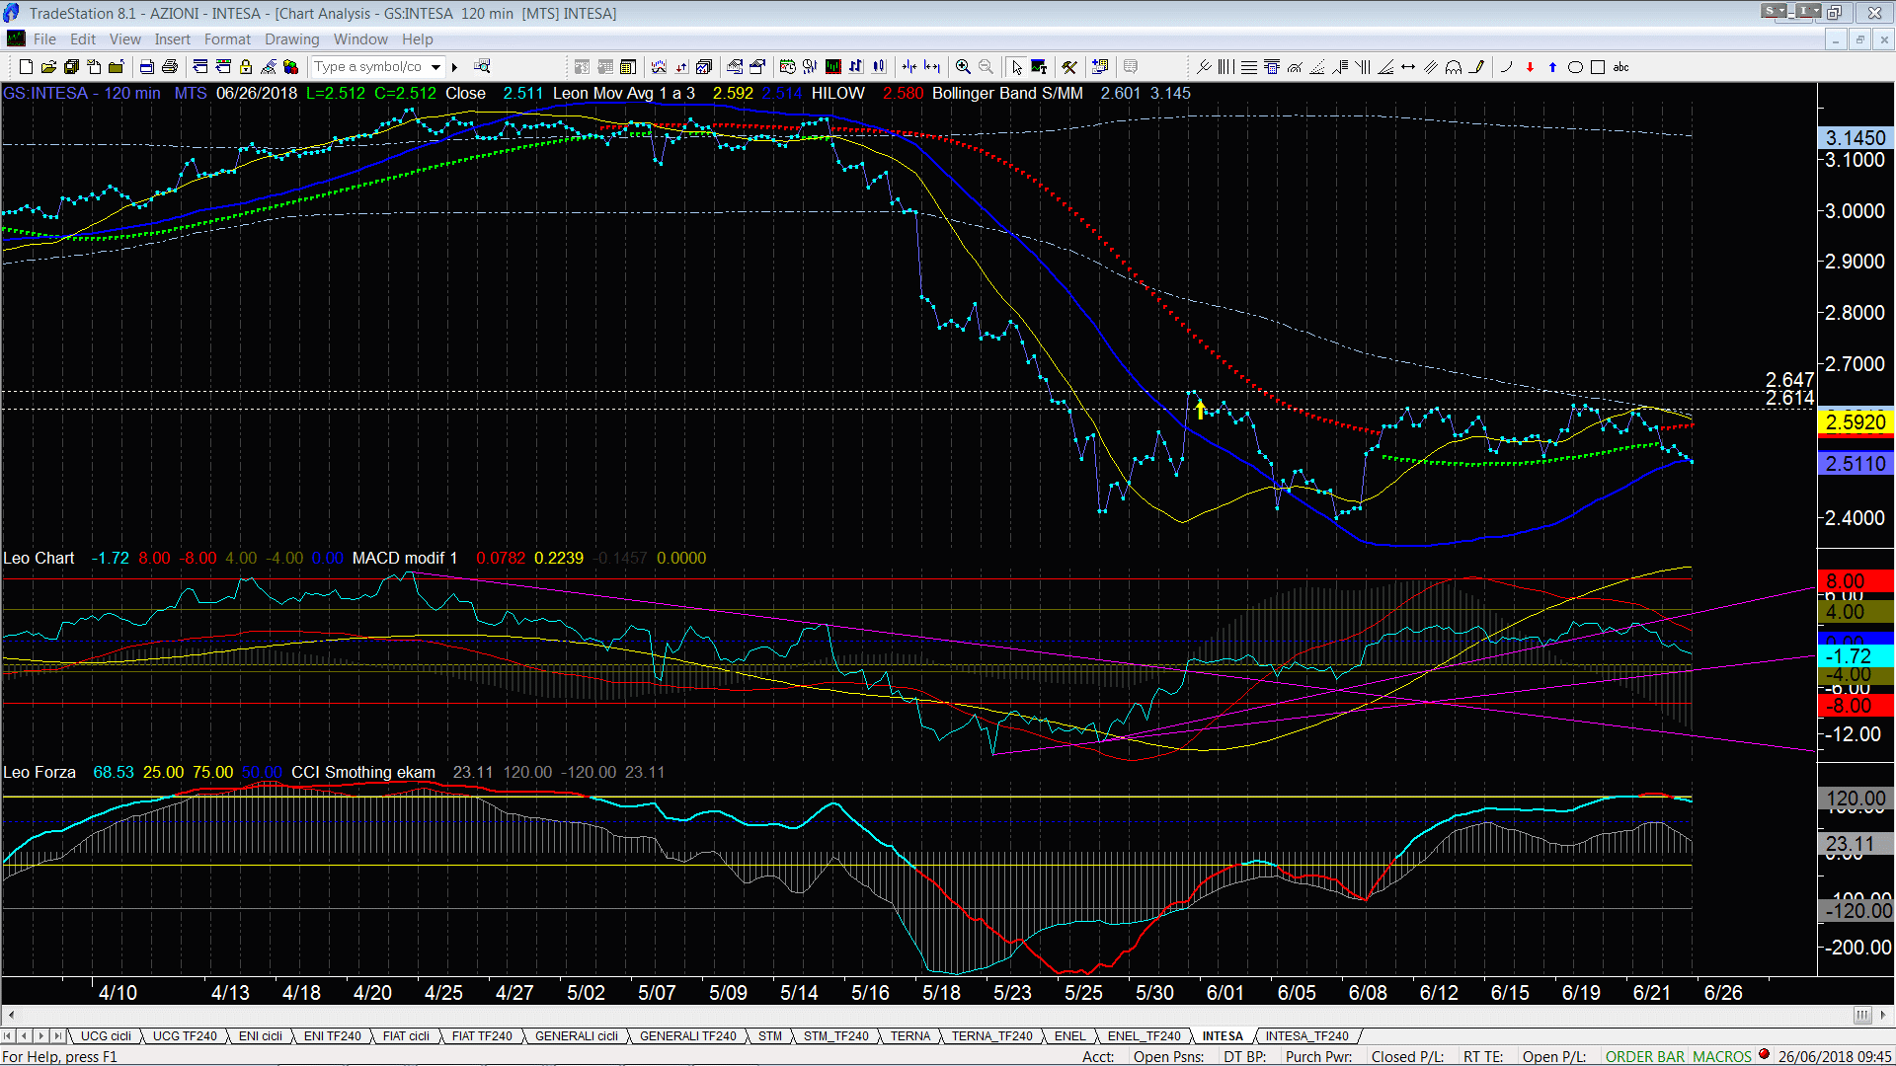Click the yellow arrow marker on chart
The height and width of the screenshot is (1066, 1896).
click(1200, 409)
